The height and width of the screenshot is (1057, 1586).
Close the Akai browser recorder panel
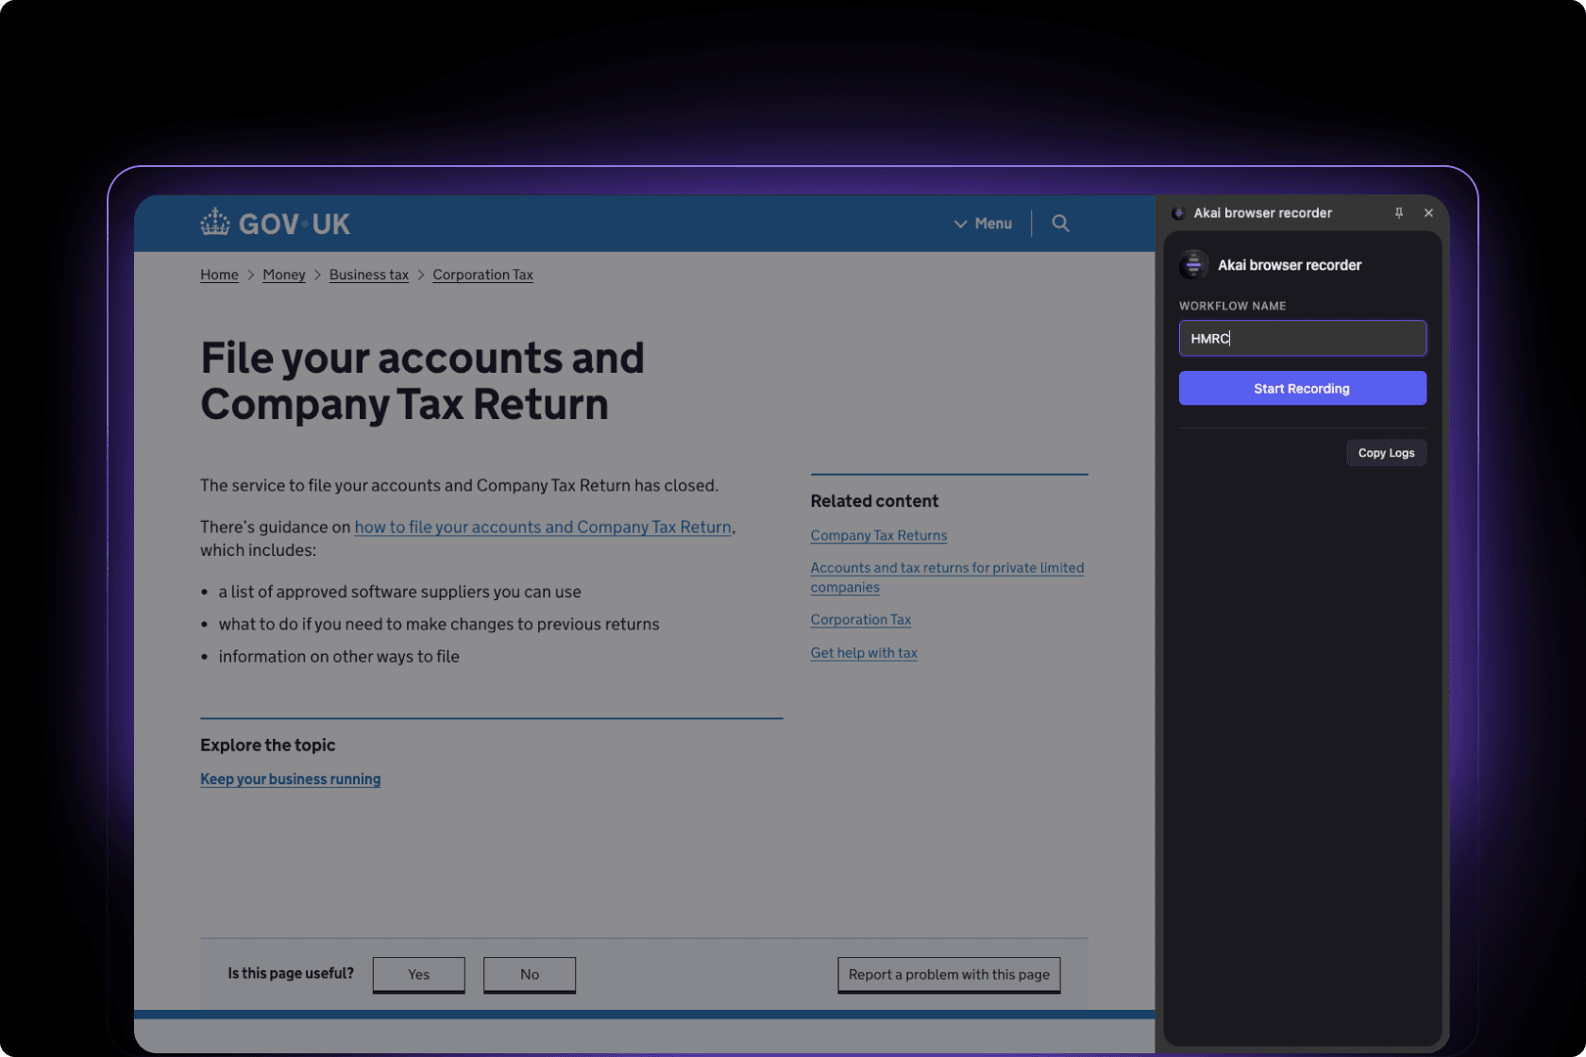coord(1428,213)
